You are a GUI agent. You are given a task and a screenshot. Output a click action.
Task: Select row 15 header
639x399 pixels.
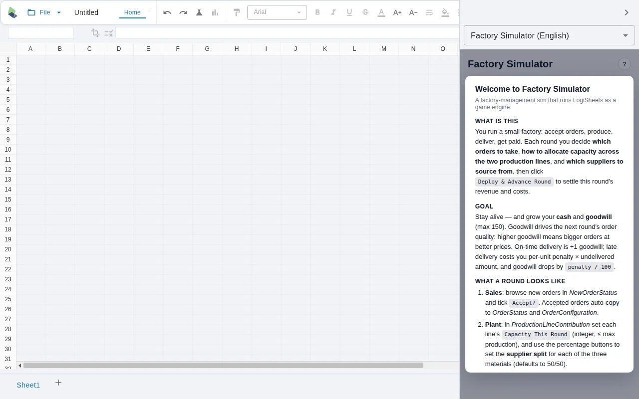click(8, 199)
